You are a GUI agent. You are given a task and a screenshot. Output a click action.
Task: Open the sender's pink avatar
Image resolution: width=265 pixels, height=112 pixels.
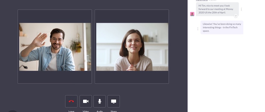(192, 14)
